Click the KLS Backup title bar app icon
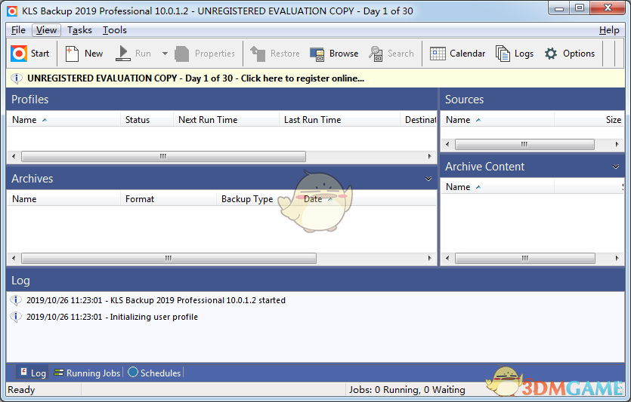The image size is (631, 402). coord(12,11)
